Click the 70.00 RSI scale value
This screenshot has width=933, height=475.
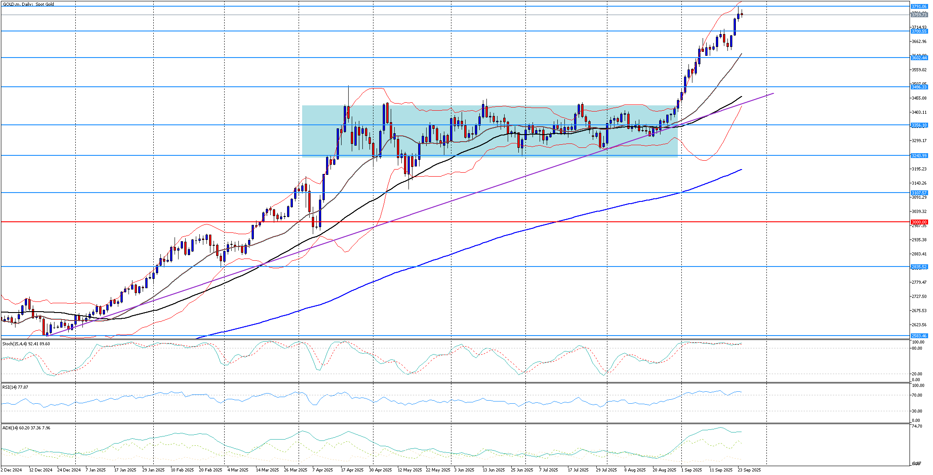(x=916, y=395)
